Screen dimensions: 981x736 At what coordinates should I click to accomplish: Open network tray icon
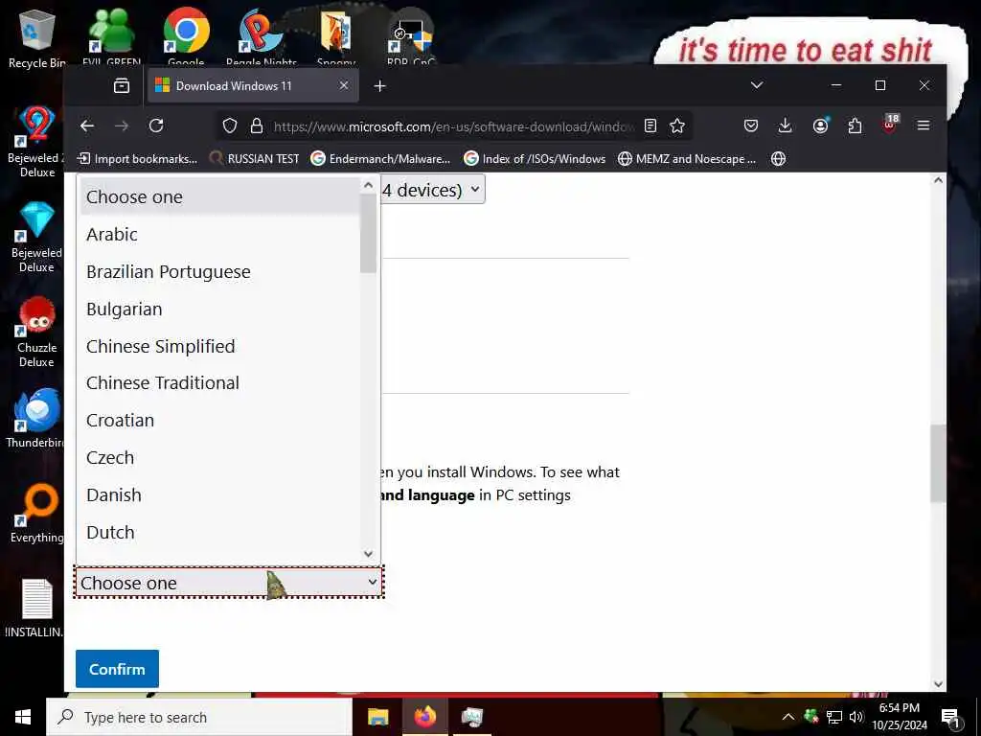pos(834,717)
